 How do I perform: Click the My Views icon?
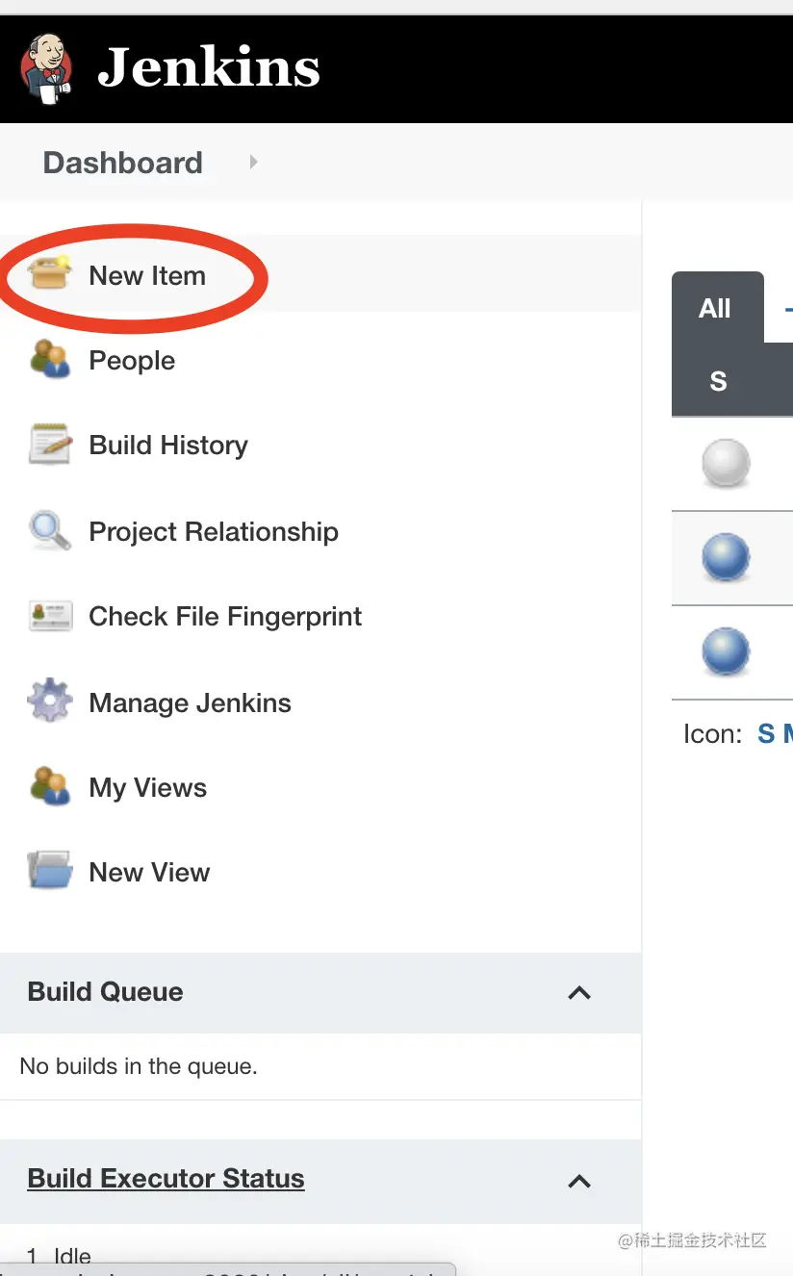click(50, 786)
